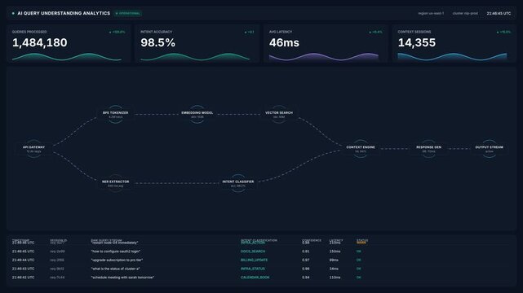Click timestamp 21:46:44 UTC in the stream

[23, 260]
